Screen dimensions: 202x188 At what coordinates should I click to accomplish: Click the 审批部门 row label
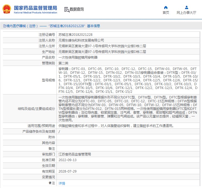(x=48, y=154)
